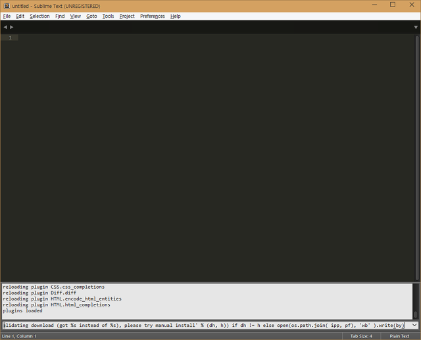
Task: Minimize the Sublime Text window
Action: click(374, 5)
